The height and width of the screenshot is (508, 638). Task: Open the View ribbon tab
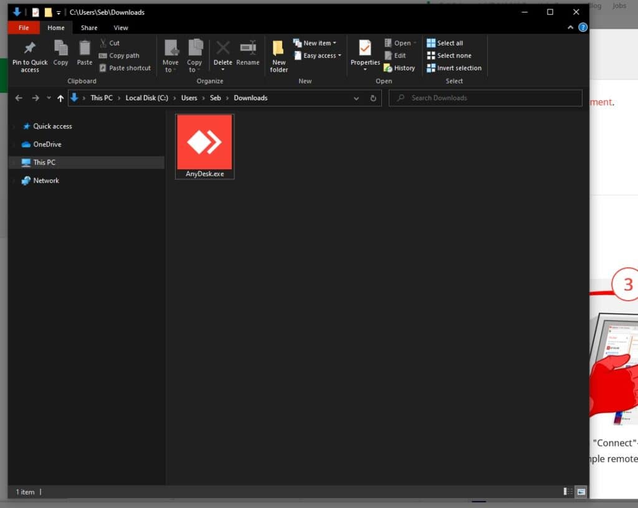121,27
